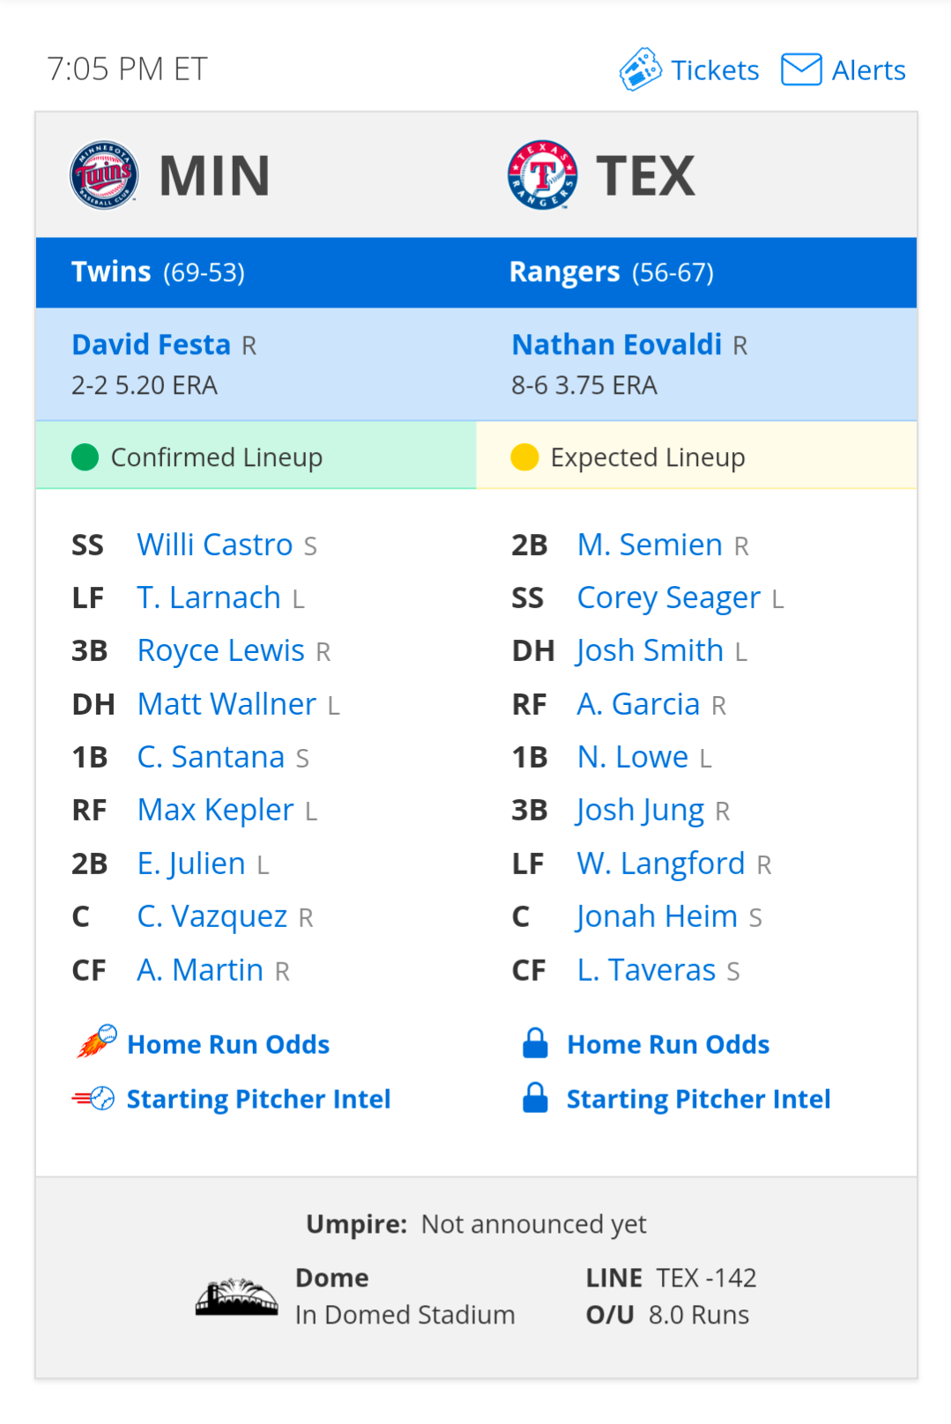The width and height of the screenshot is (951, 1424).
Task: Click the domed stadium icon
Action: (x=236, y=1297)
